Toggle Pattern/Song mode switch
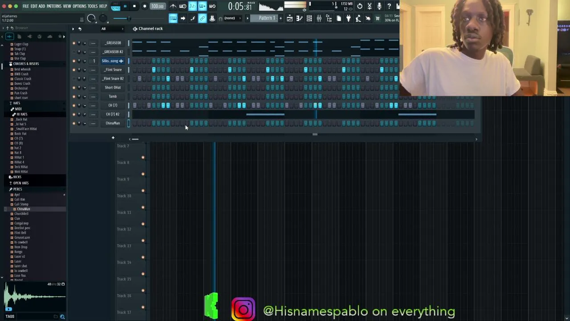The height and width of the screenshot is (321, 570). coord(115,6)
